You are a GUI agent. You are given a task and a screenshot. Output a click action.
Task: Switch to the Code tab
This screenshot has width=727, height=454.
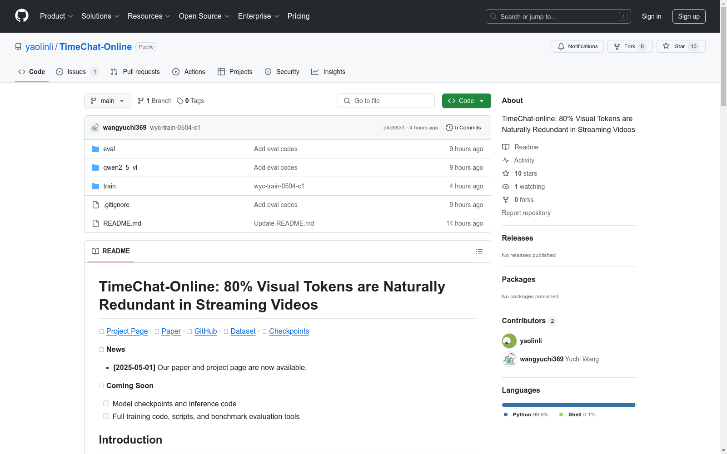(32, 72)
